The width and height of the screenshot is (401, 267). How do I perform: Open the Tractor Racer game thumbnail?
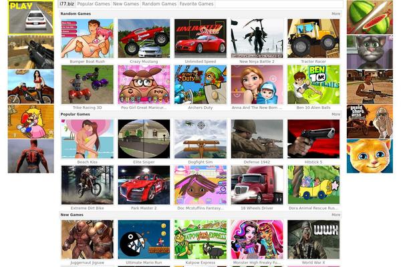313,38
